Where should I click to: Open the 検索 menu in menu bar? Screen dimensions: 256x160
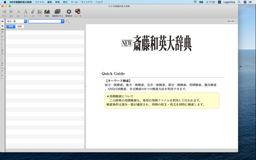click(58, 2)
